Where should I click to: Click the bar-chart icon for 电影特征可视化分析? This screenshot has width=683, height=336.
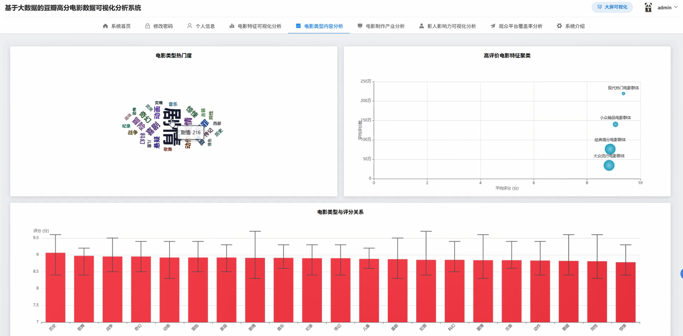pos(232,26)
